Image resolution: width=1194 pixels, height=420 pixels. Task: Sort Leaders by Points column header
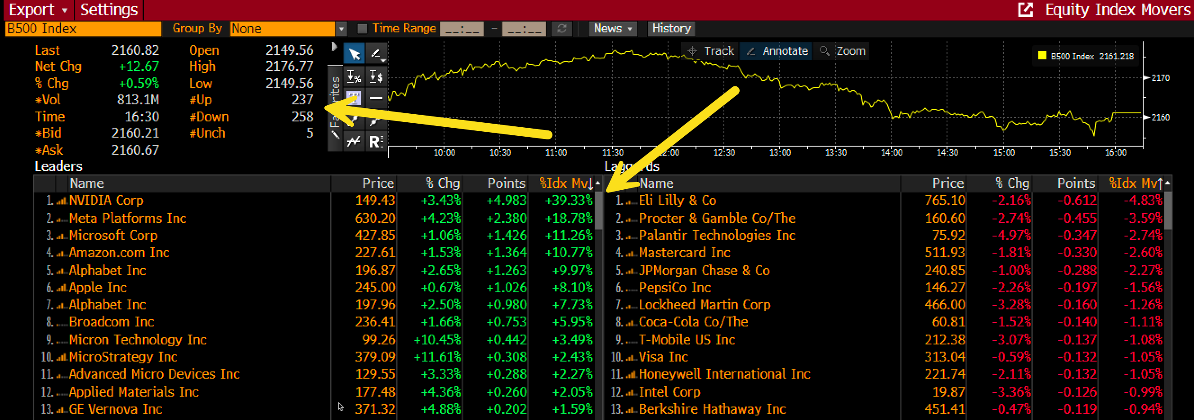tap(495, 183)
